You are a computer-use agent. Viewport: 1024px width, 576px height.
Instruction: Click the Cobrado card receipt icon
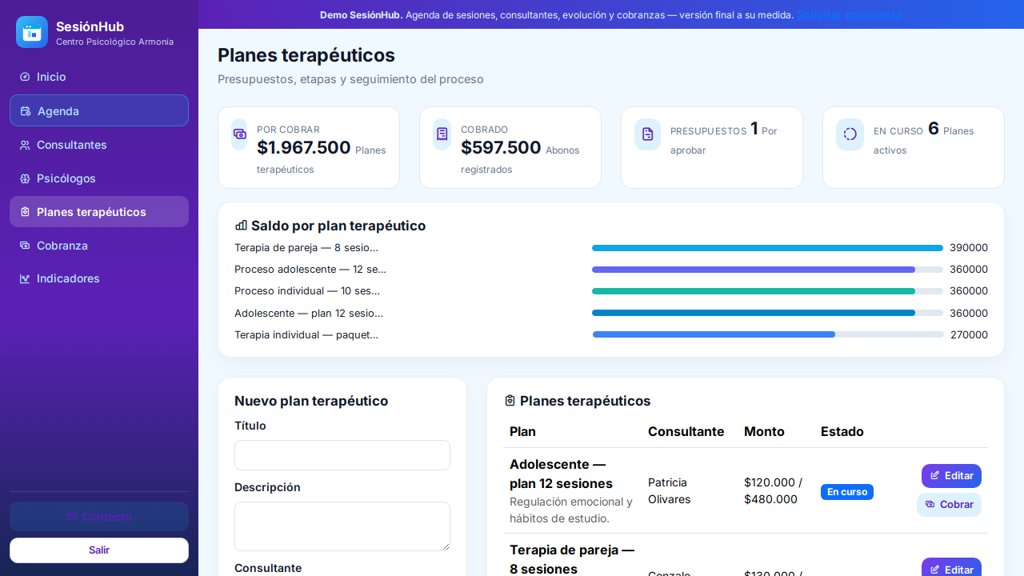(x=442, y=134)
